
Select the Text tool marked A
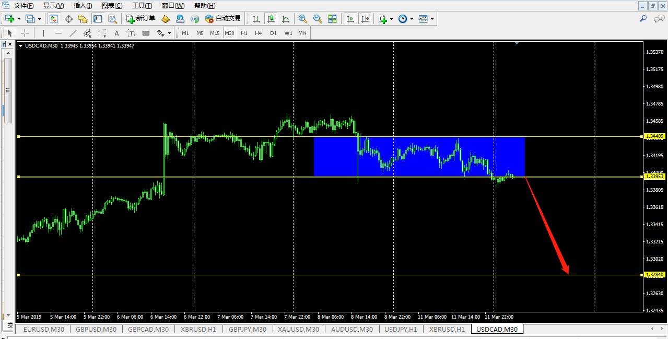coord(117,33)
